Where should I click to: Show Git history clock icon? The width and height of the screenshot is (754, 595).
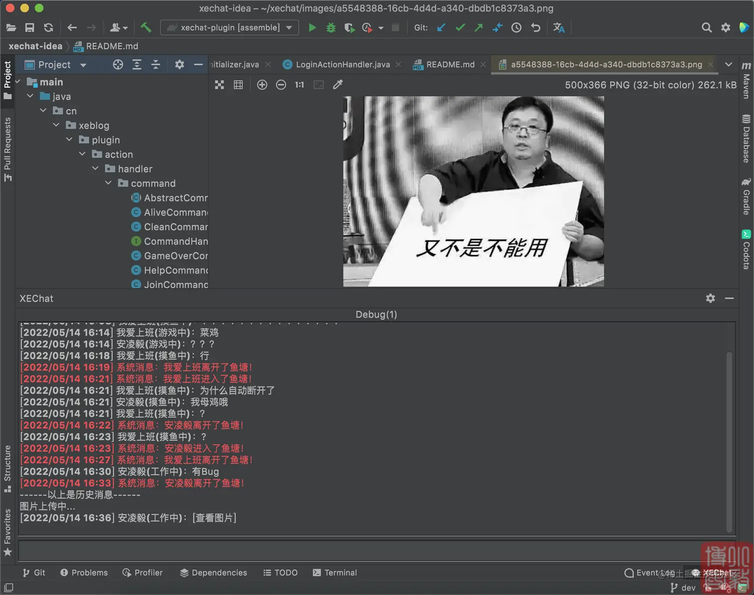[x=516, y=27]
